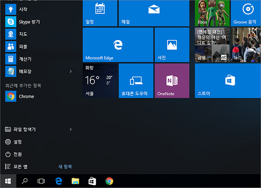Open the Store from the taskbar
This screenshot has height=188, width=261.
pos(92,181)
